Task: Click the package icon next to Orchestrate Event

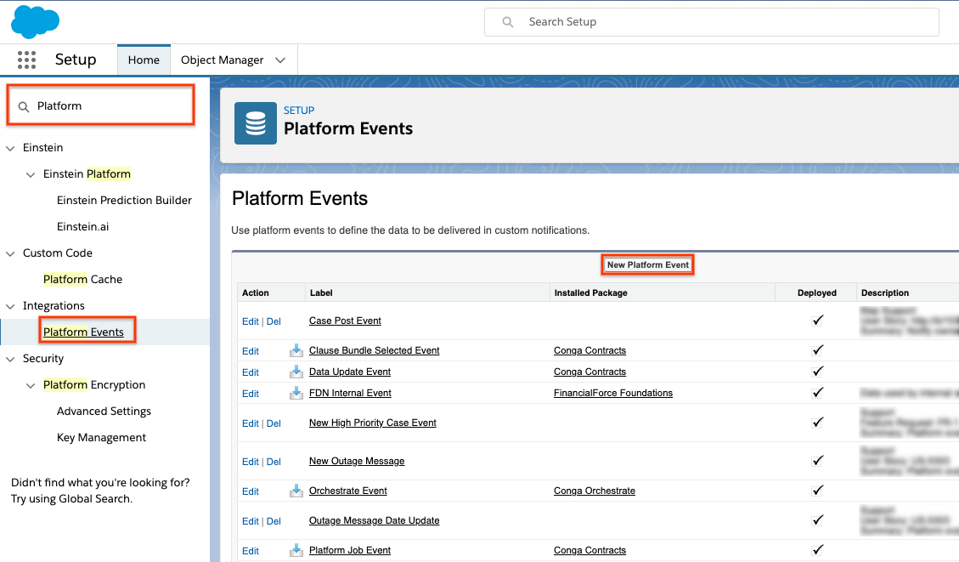Action: point(296,491)
